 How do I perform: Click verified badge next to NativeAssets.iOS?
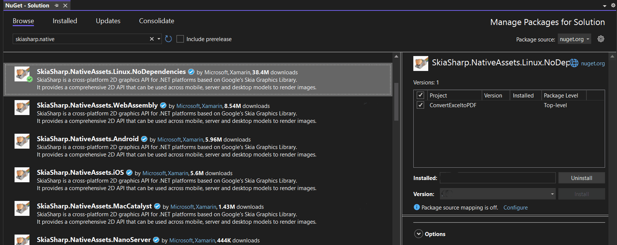[129, 173]
